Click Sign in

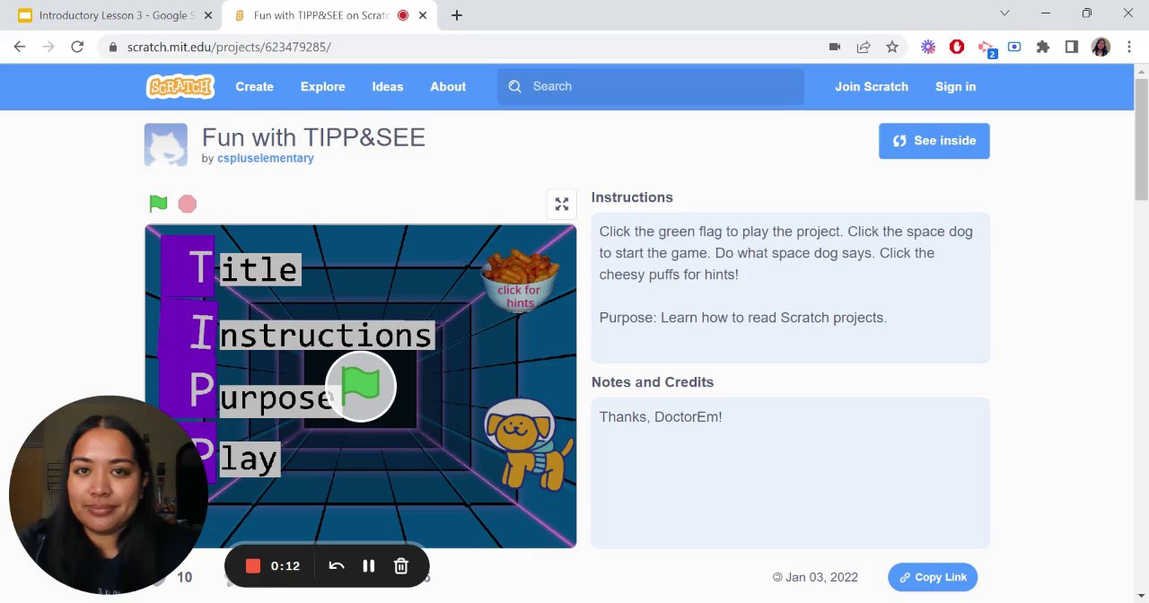[x=955, y=87]
